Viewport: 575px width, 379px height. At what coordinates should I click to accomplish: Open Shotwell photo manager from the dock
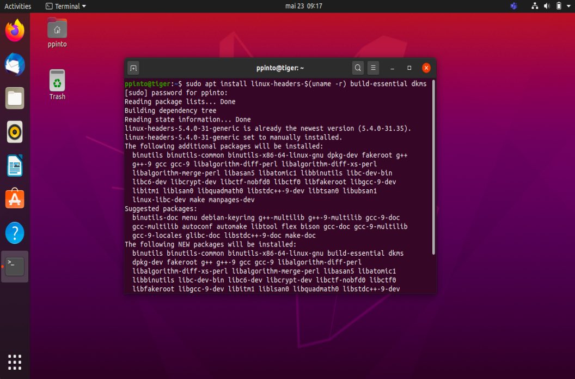click(15, 132)
